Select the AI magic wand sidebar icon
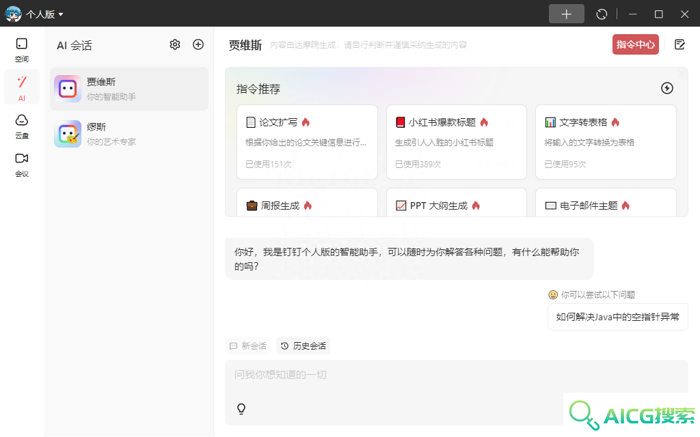The image size is (700, 437). 21,87
